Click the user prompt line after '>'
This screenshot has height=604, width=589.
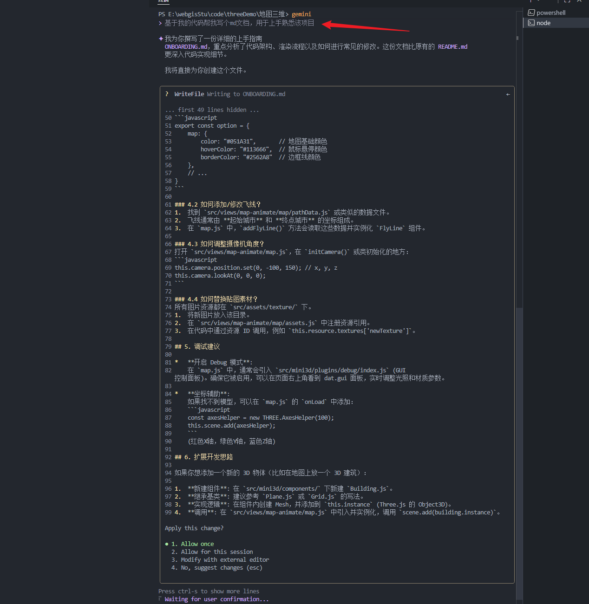[x=239, y=23]
